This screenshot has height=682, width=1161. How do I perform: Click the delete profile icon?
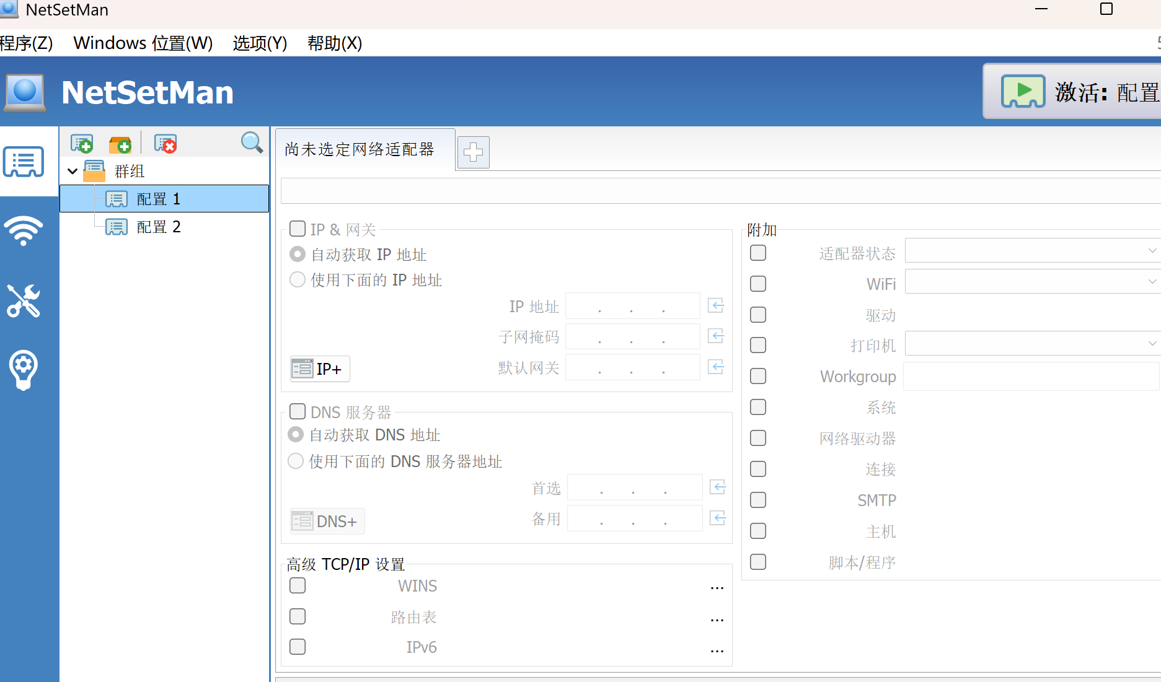[166, 144]
